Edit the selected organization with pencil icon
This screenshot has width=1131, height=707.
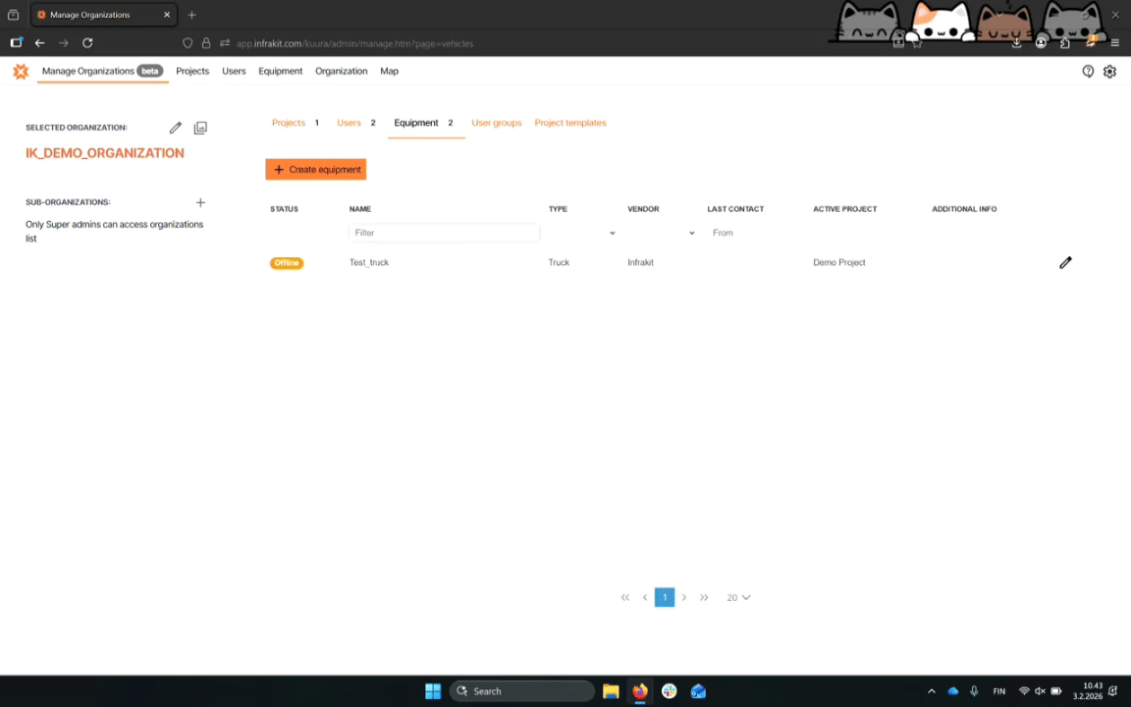coord(176,128)
